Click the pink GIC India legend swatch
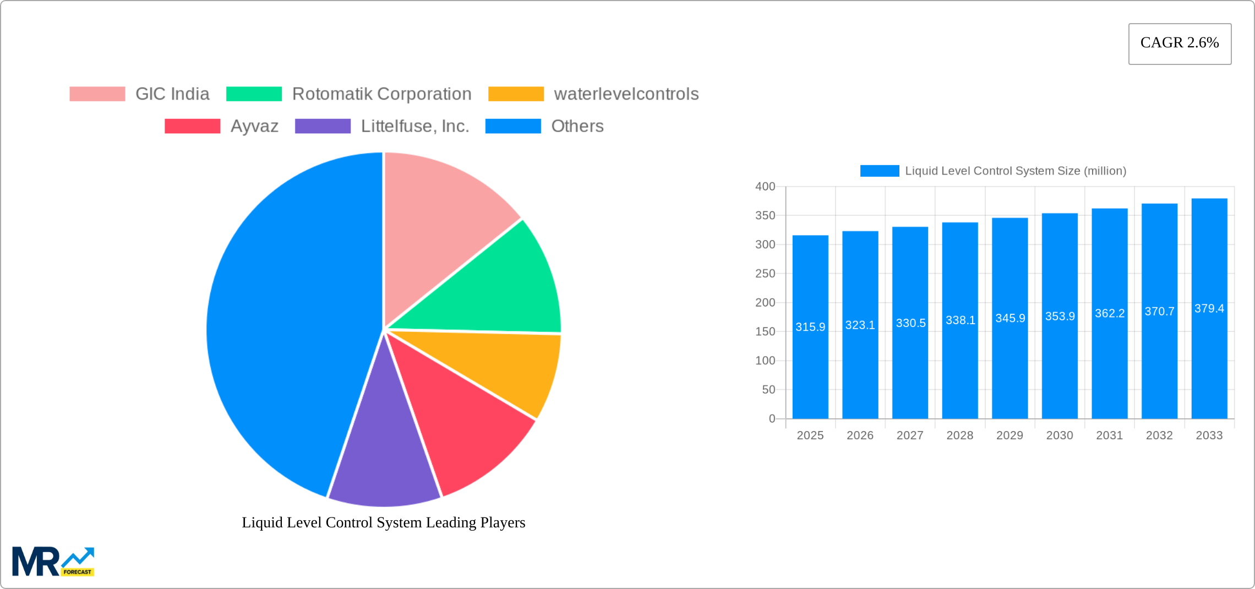Image resolution: width=1255 pixels, height=589 pixels. tap(97, 94)
